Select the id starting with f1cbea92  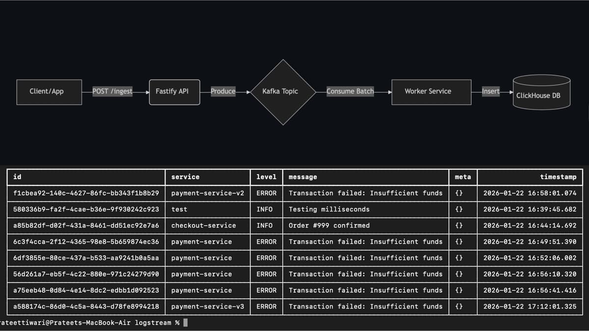tap(85, 193)
